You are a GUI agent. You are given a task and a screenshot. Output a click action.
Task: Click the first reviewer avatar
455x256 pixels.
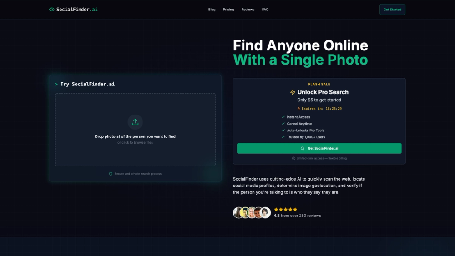(238, 212)
